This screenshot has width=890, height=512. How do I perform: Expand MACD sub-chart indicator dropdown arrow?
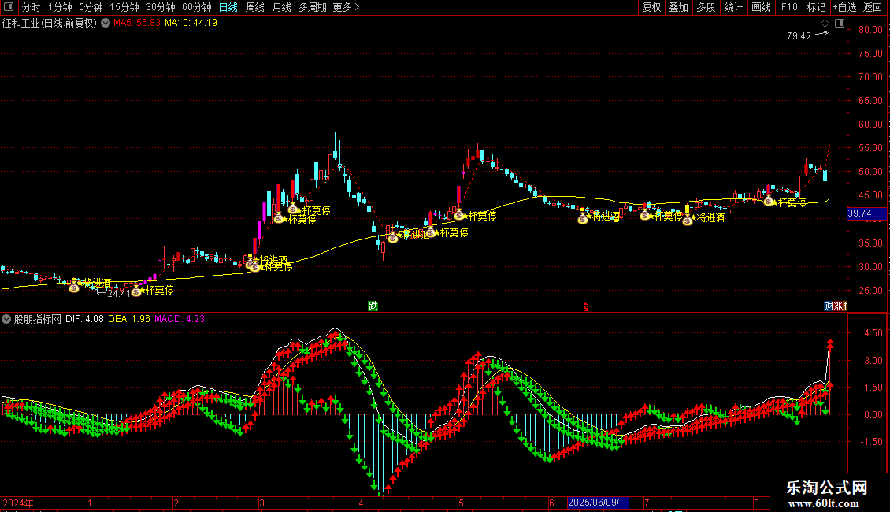[x=6, y=319]
